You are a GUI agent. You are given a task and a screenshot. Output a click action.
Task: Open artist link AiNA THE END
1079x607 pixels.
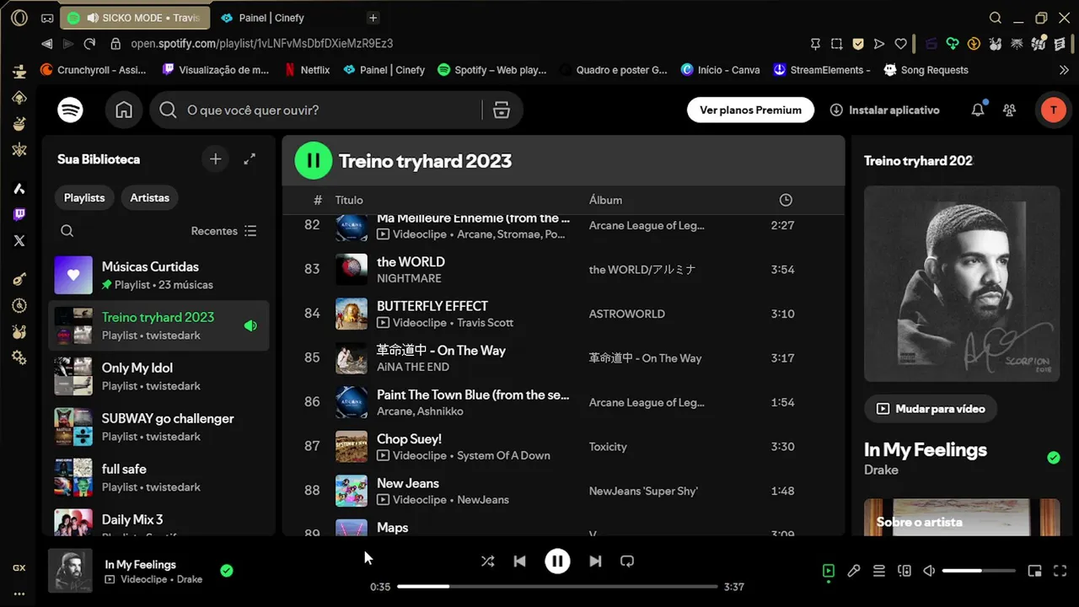pyautogui.click(x=413, y=367)
